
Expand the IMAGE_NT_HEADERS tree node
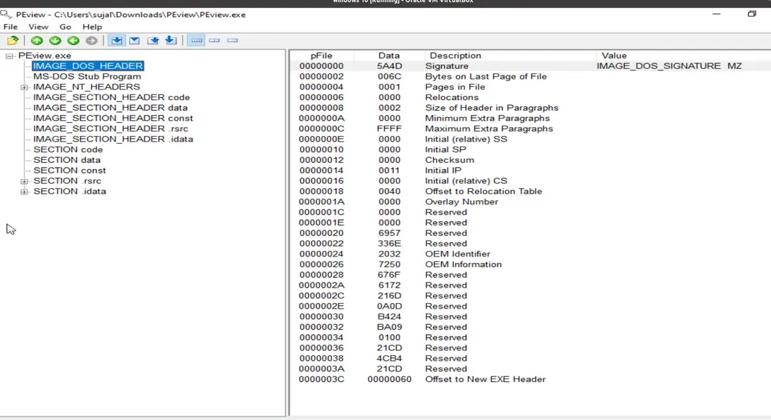click(24, 87)
